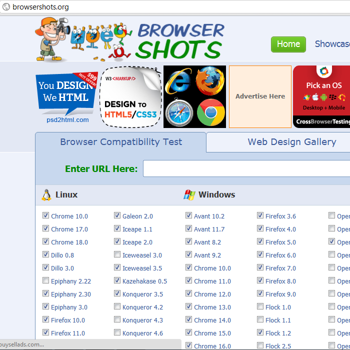Toggle Avant 9.2 checkbox
The height and width of the screenshot is (350, 350).
[188, 254]
